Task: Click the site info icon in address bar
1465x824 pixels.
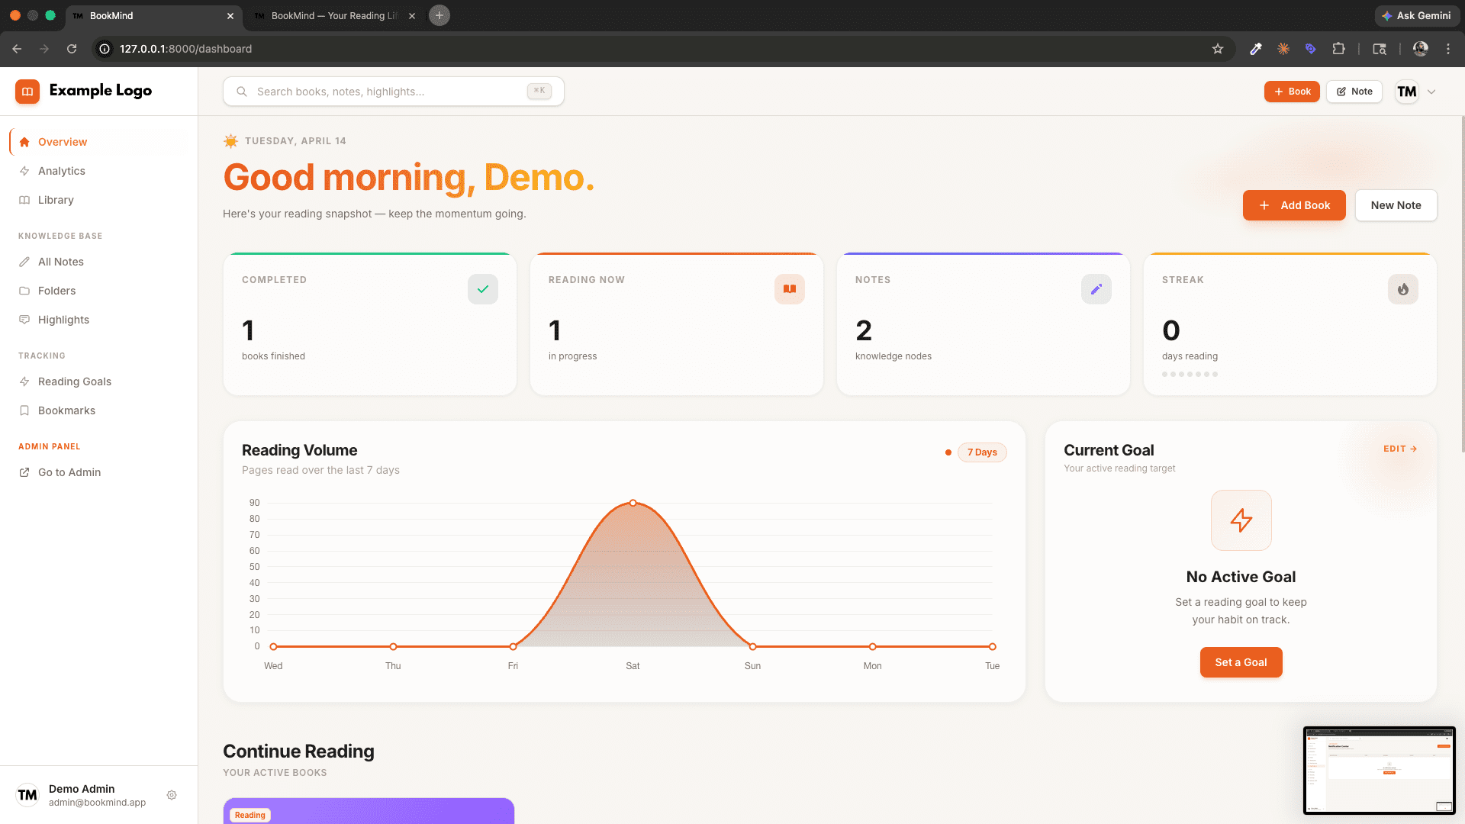Action: point(105,49)
